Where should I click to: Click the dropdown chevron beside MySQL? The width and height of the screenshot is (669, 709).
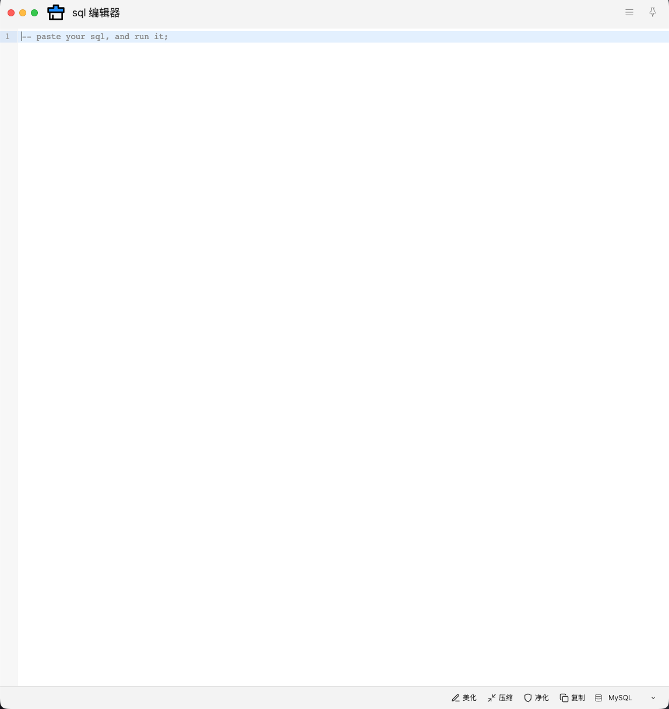[653, 698]
